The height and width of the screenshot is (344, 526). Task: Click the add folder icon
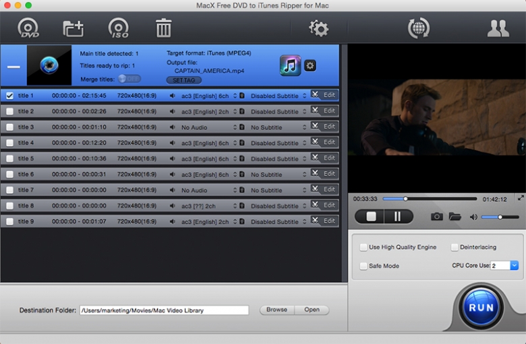coord(73,28)
